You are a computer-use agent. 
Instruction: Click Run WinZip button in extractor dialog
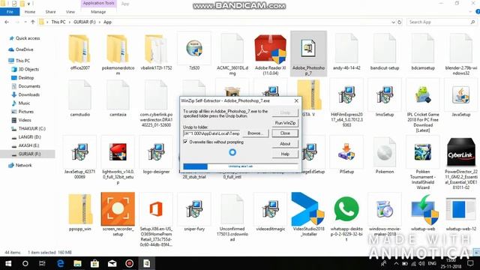click(x=285, y=123)
